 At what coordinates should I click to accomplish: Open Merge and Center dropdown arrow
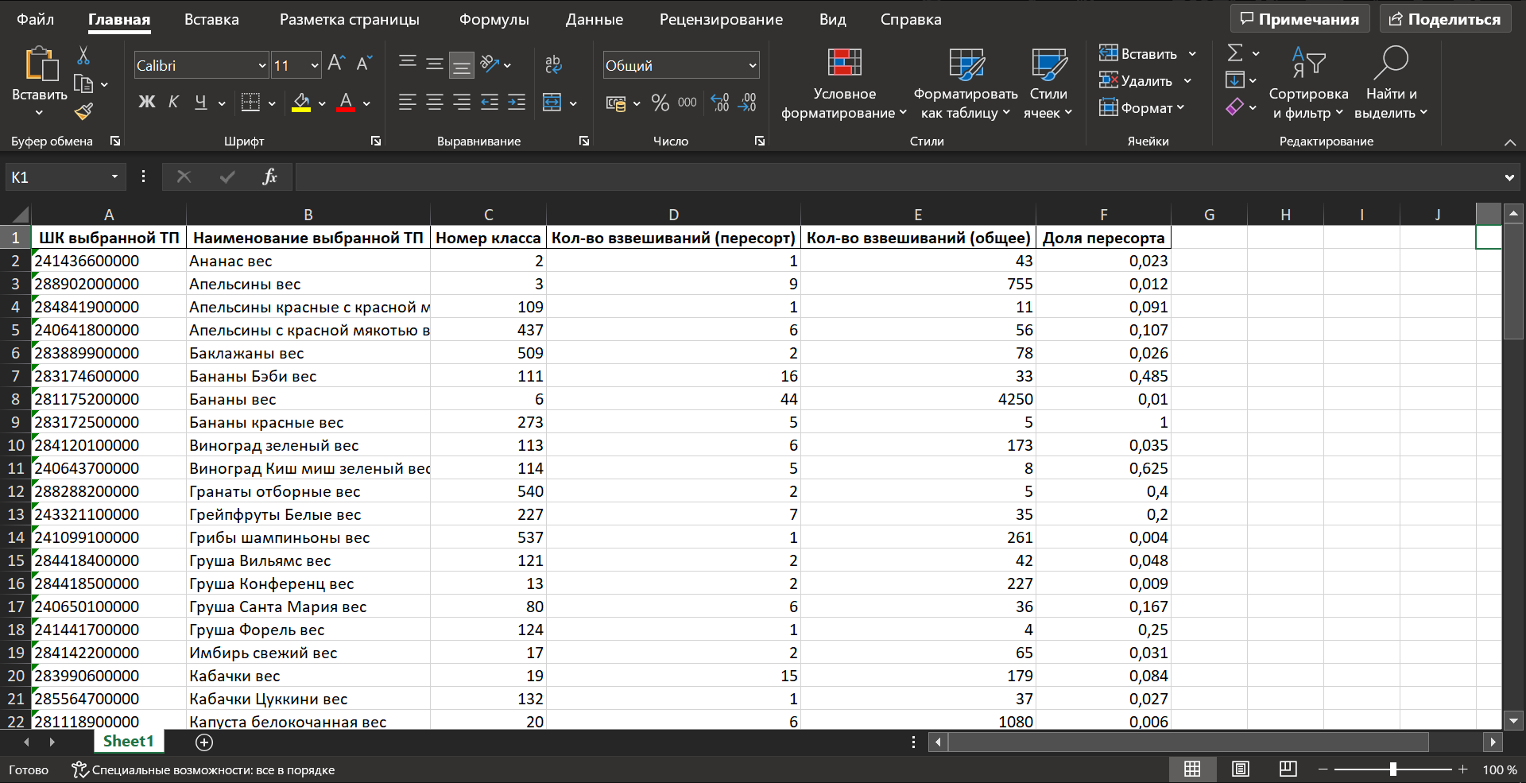click(573, 103)
